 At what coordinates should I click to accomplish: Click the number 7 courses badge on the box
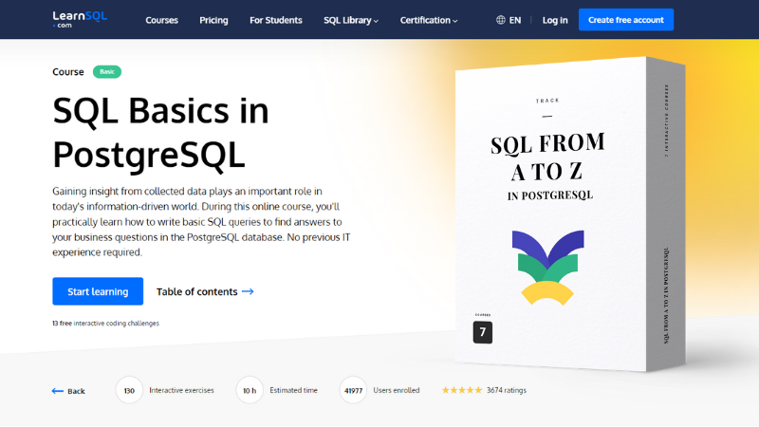[483, 332]
